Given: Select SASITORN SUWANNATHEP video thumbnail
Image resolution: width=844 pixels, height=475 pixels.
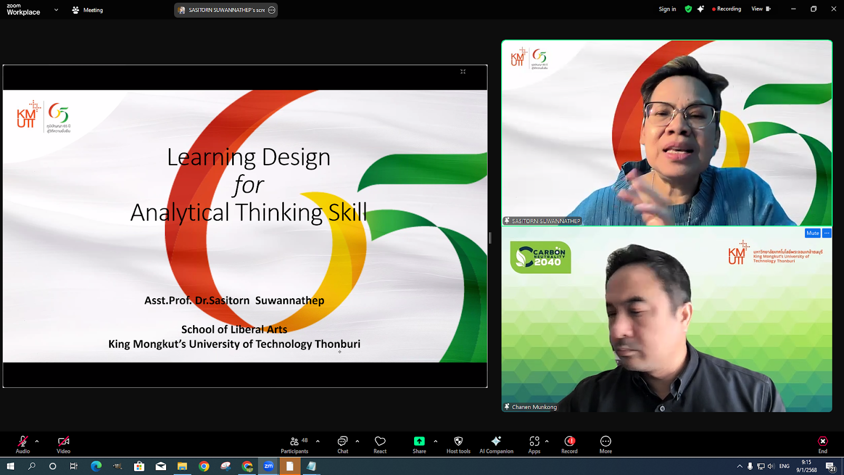Looking at the screenshot, I should click(x=667, y=133).
